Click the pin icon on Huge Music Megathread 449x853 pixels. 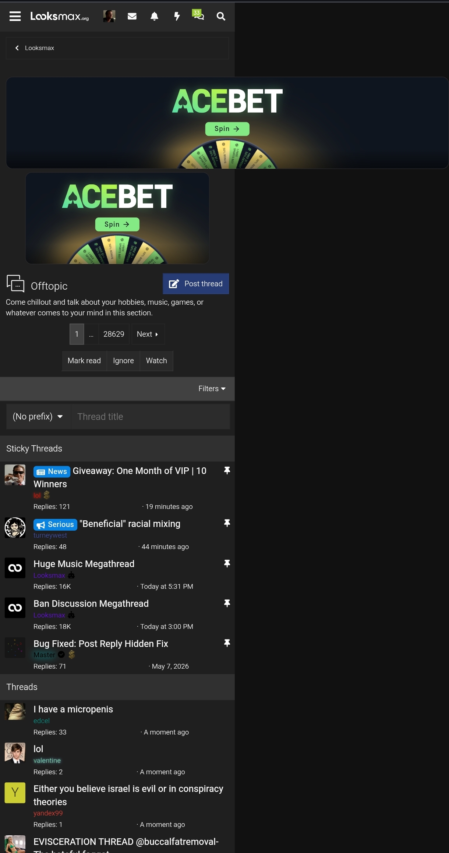click(227, 563)
